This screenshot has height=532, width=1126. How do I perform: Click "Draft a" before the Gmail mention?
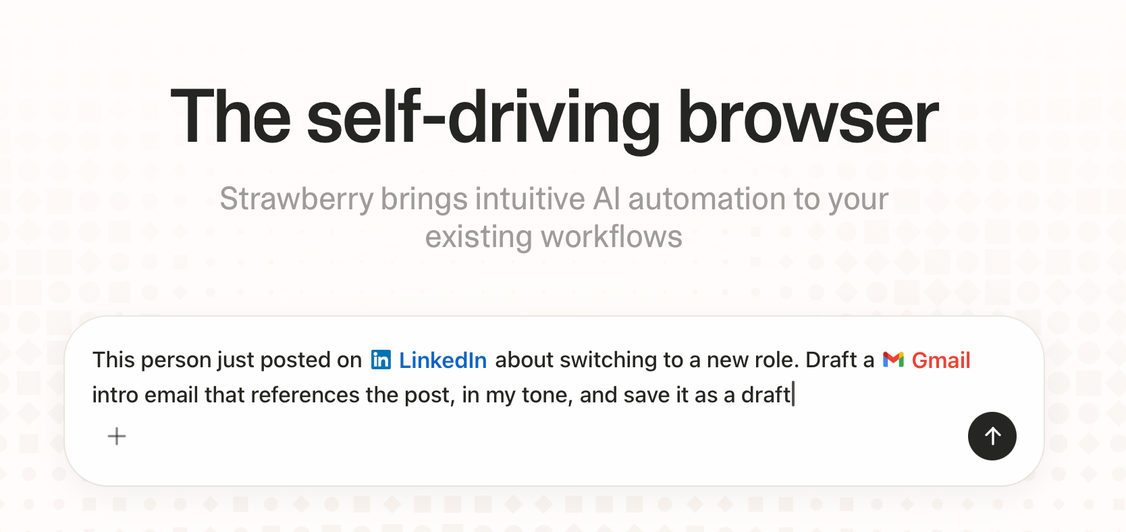click(x=839, y=360)
